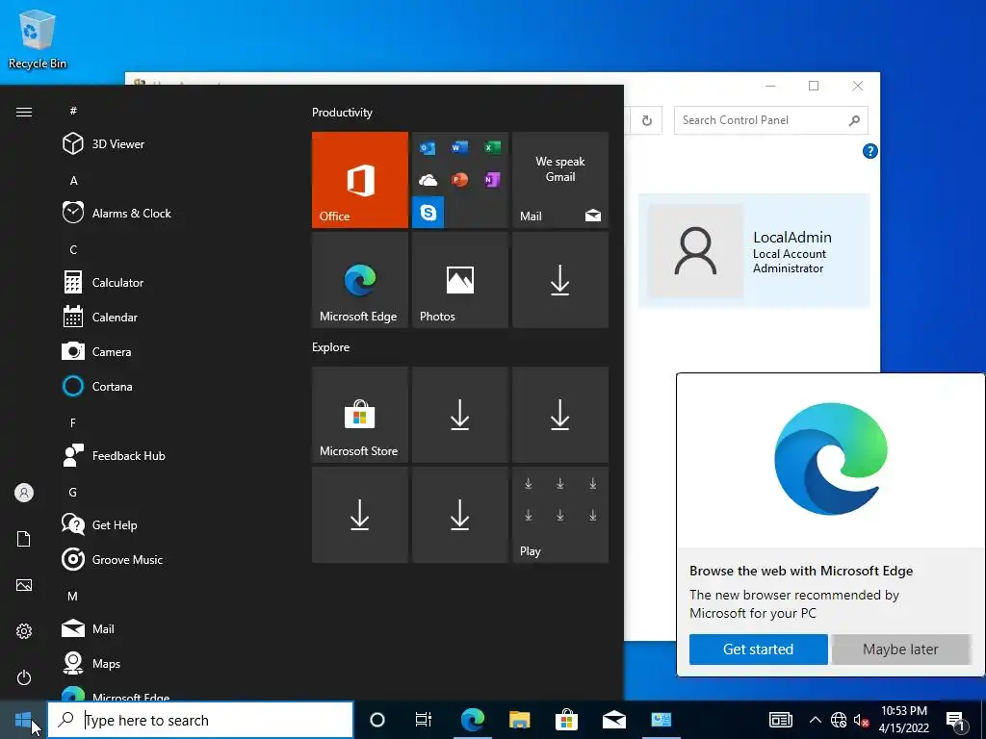This screenshot has height=739, width=986.
Task: Select Control Panel taskbar button
Action: tap(661, 720)
